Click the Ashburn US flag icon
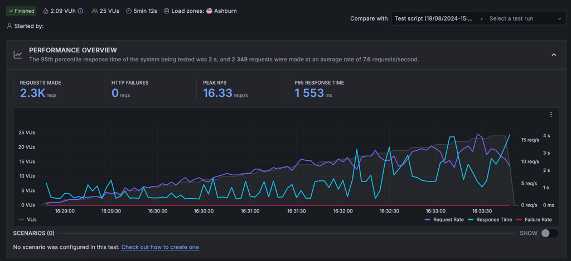Viewport: 571px width, 261px height. click(210, 11)
